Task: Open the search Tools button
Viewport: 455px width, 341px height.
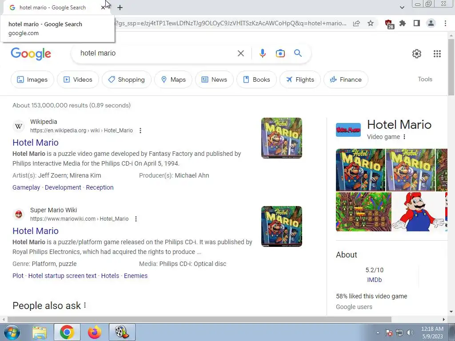Action: [425, 79]
